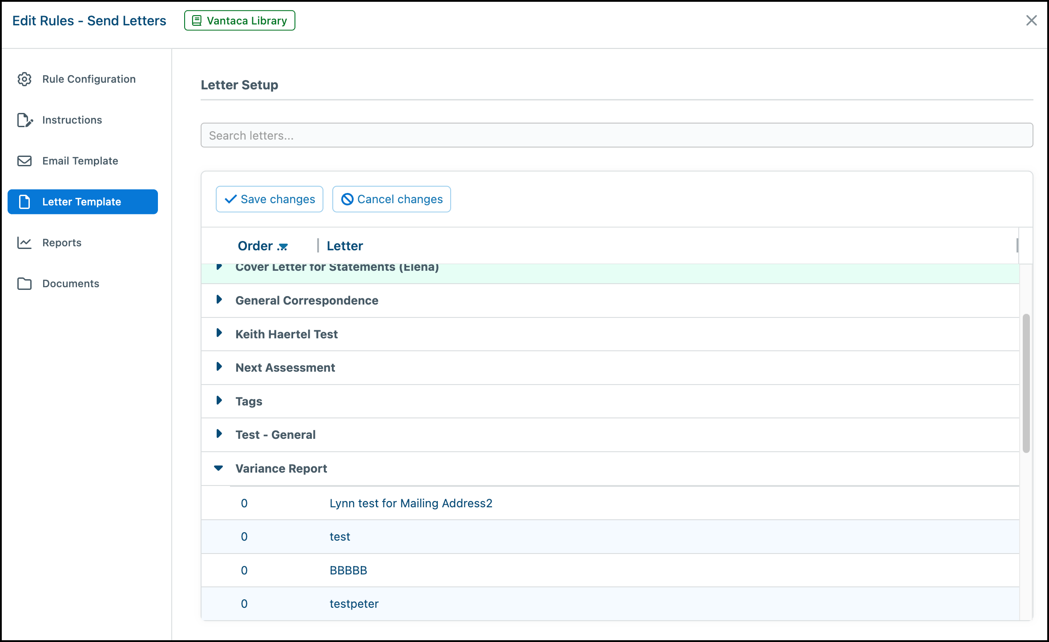Click the Instructions document-edit icon
1049x642 pixels.
pyautogui.click(x=25, y=120)
